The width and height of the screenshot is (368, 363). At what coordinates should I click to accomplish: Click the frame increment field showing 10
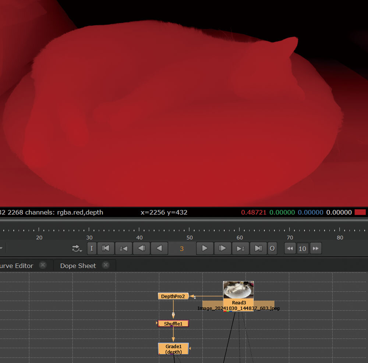click(x=302, y=249)
